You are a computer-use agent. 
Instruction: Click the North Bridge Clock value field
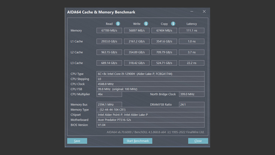coord(191,94)
